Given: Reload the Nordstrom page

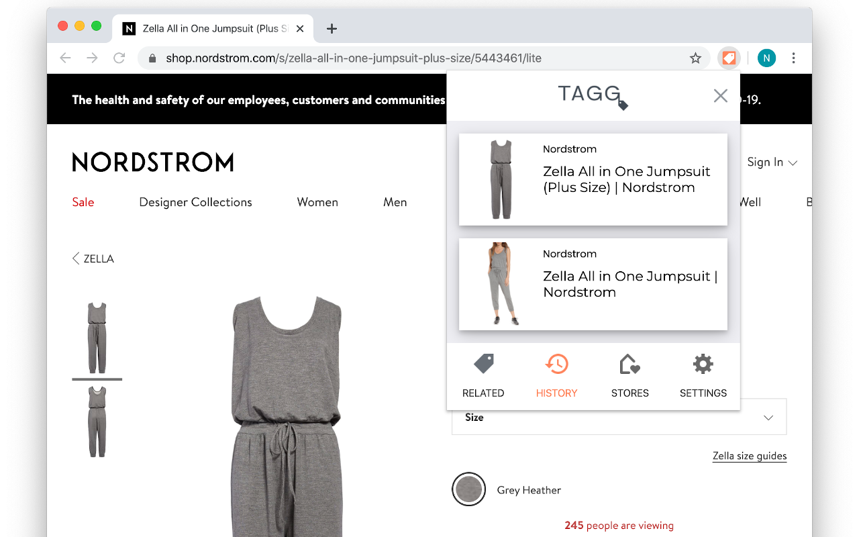Looking at the screenshot, I should click(x=119, y=58).
